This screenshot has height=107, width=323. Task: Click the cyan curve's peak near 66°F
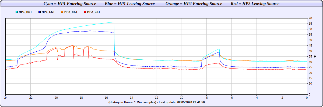tap(113, 22)
